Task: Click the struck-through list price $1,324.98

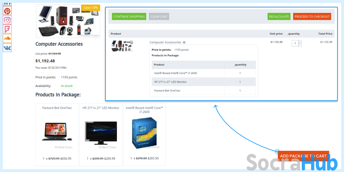Action: point(55,54)
